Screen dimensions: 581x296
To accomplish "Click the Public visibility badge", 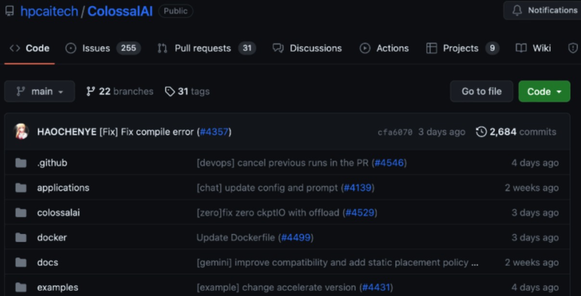I will [176, 11].
